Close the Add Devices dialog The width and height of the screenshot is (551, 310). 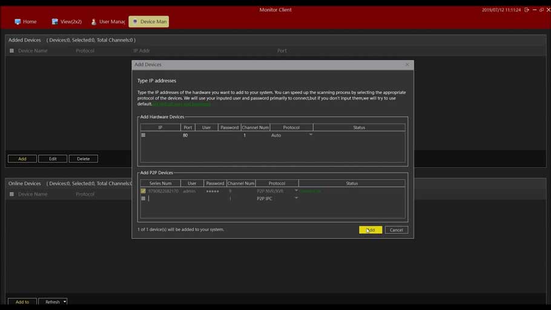click(x=407, y=64)
